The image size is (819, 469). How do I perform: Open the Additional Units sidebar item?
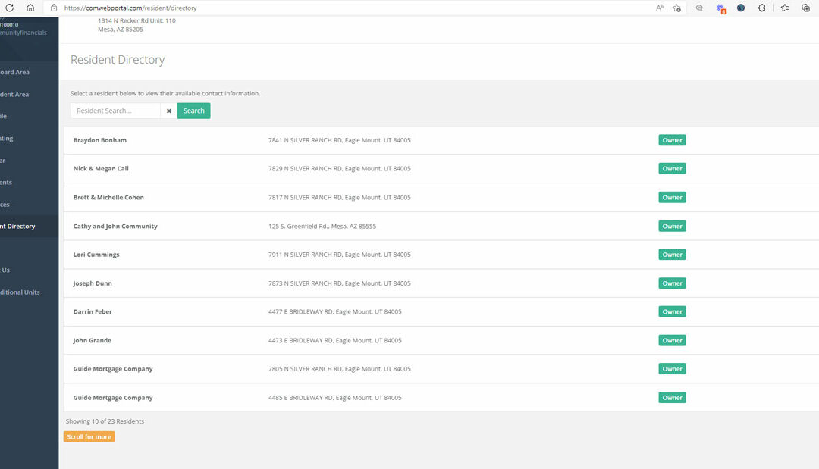[21, 292]
